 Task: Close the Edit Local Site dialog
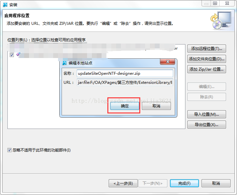[x=167, y=62]
